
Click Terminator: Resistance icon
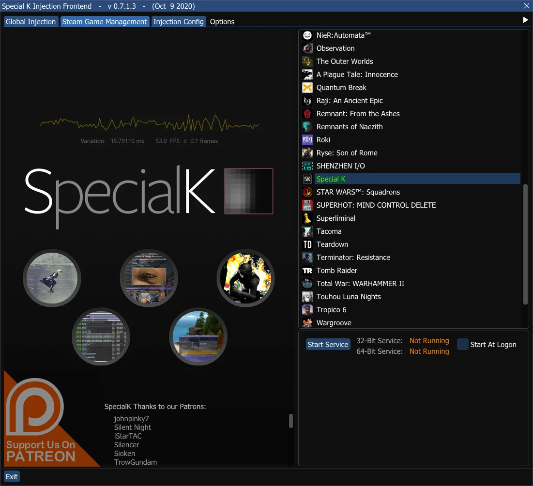[x=307, y=258]
